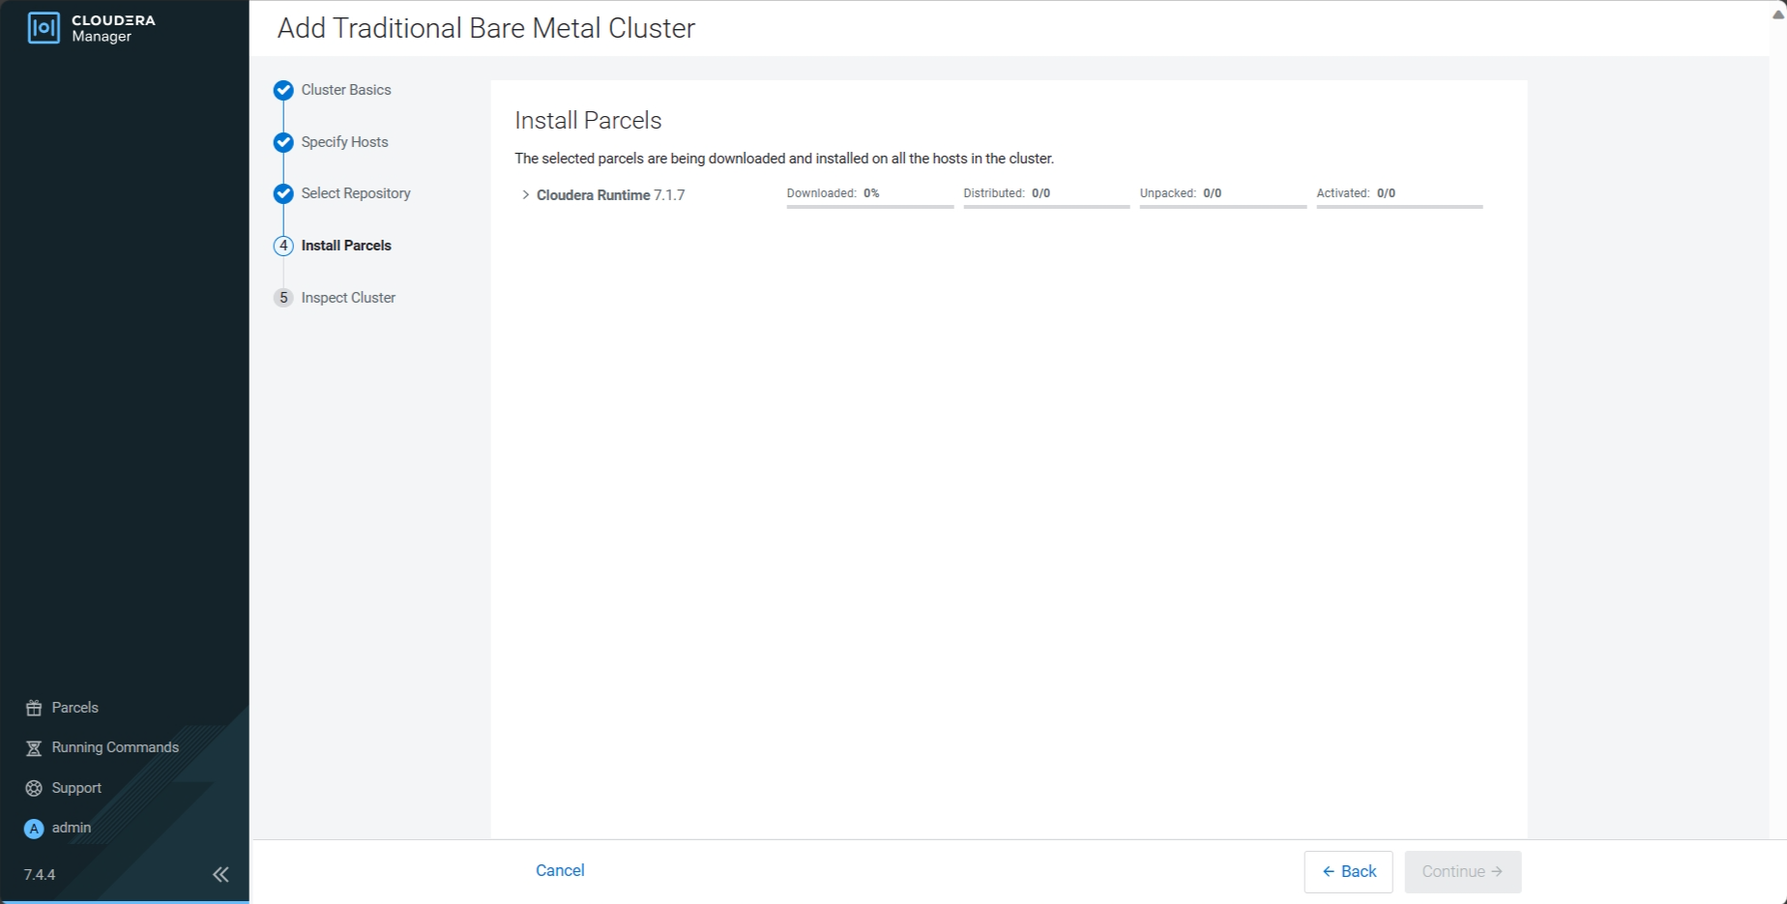Go to the Select Repository step
This screenshot has height=904, width=1787.
point(356,193)
